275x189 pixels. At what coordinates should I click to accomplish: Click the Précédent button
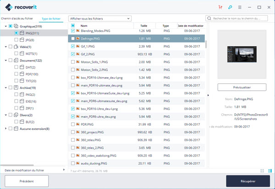(x=27, y=181)
